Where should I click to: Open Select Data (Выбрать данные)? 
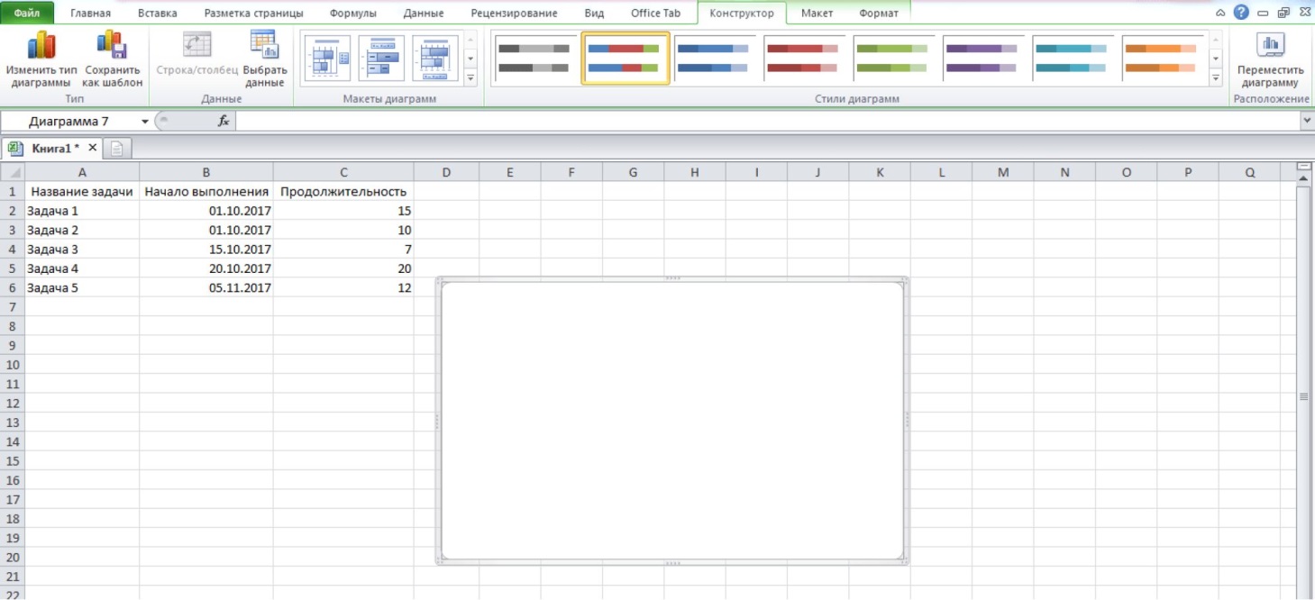click(x=265, y=59)
